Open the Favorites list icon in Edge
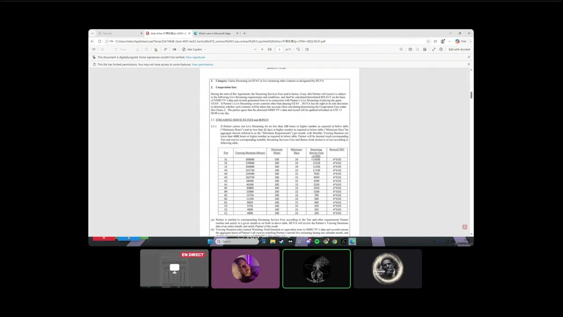Viewport: 563px width, 317px height. (435, 41)
